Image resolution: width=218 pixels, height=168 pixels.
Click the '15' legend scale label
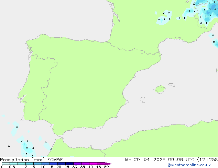(51, 167)
